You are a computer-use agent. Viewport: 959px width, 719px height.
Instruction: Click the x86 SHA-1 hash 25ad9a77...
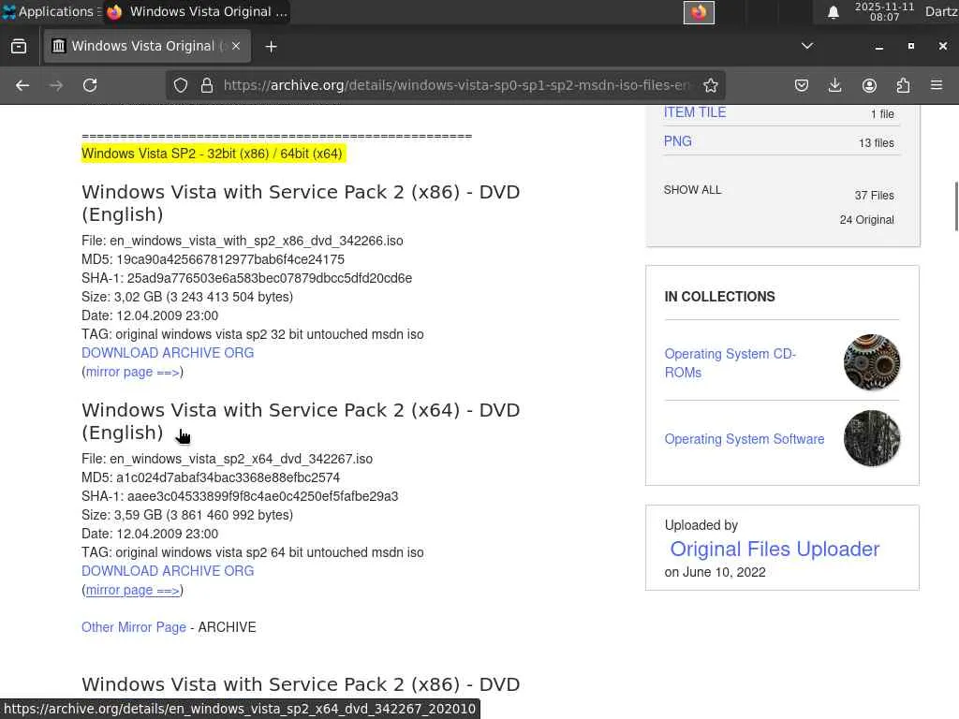pos(269,278)
